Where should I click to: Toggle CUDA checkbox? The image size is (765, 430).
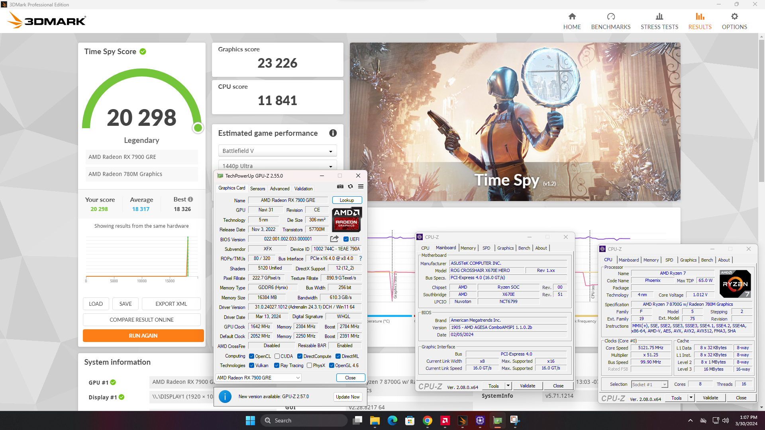(x=277, y=356)
